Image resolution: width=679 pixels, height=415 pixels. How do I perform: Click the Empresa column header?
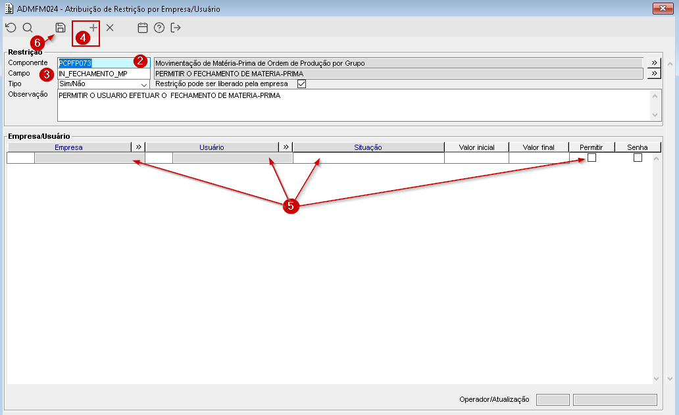click(69, 147)
